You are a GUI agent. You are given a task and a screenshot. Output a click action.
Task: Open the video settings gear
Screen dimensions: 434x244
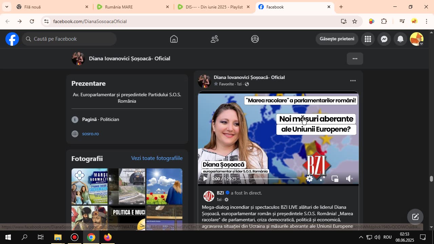(x=310, y=179)
